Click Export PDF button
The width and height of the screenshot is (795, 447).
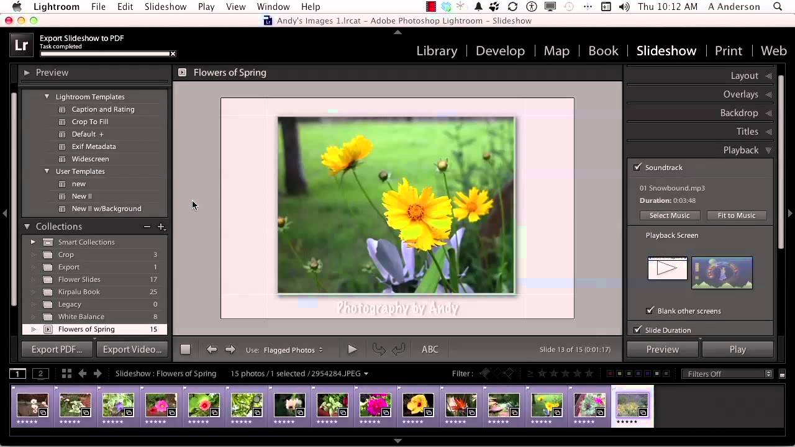point(57,350)
